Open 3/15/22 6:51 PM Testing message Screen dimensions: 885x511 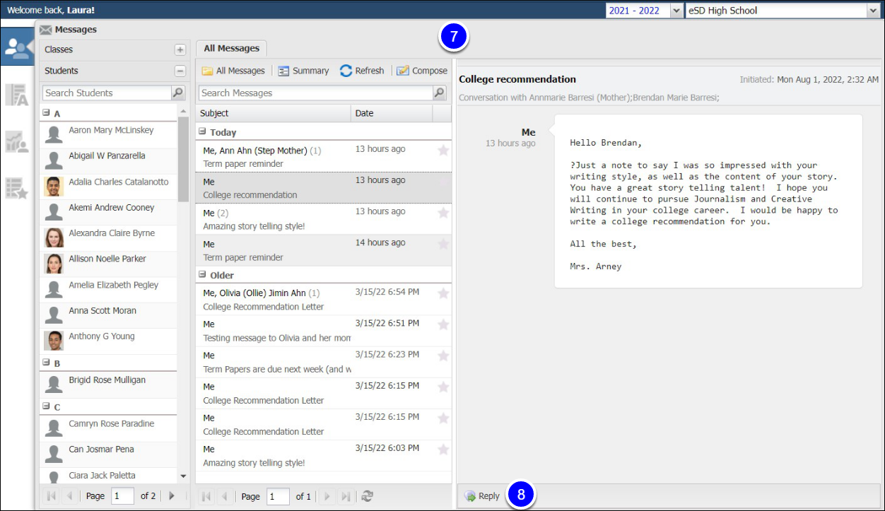coord(323,331)
